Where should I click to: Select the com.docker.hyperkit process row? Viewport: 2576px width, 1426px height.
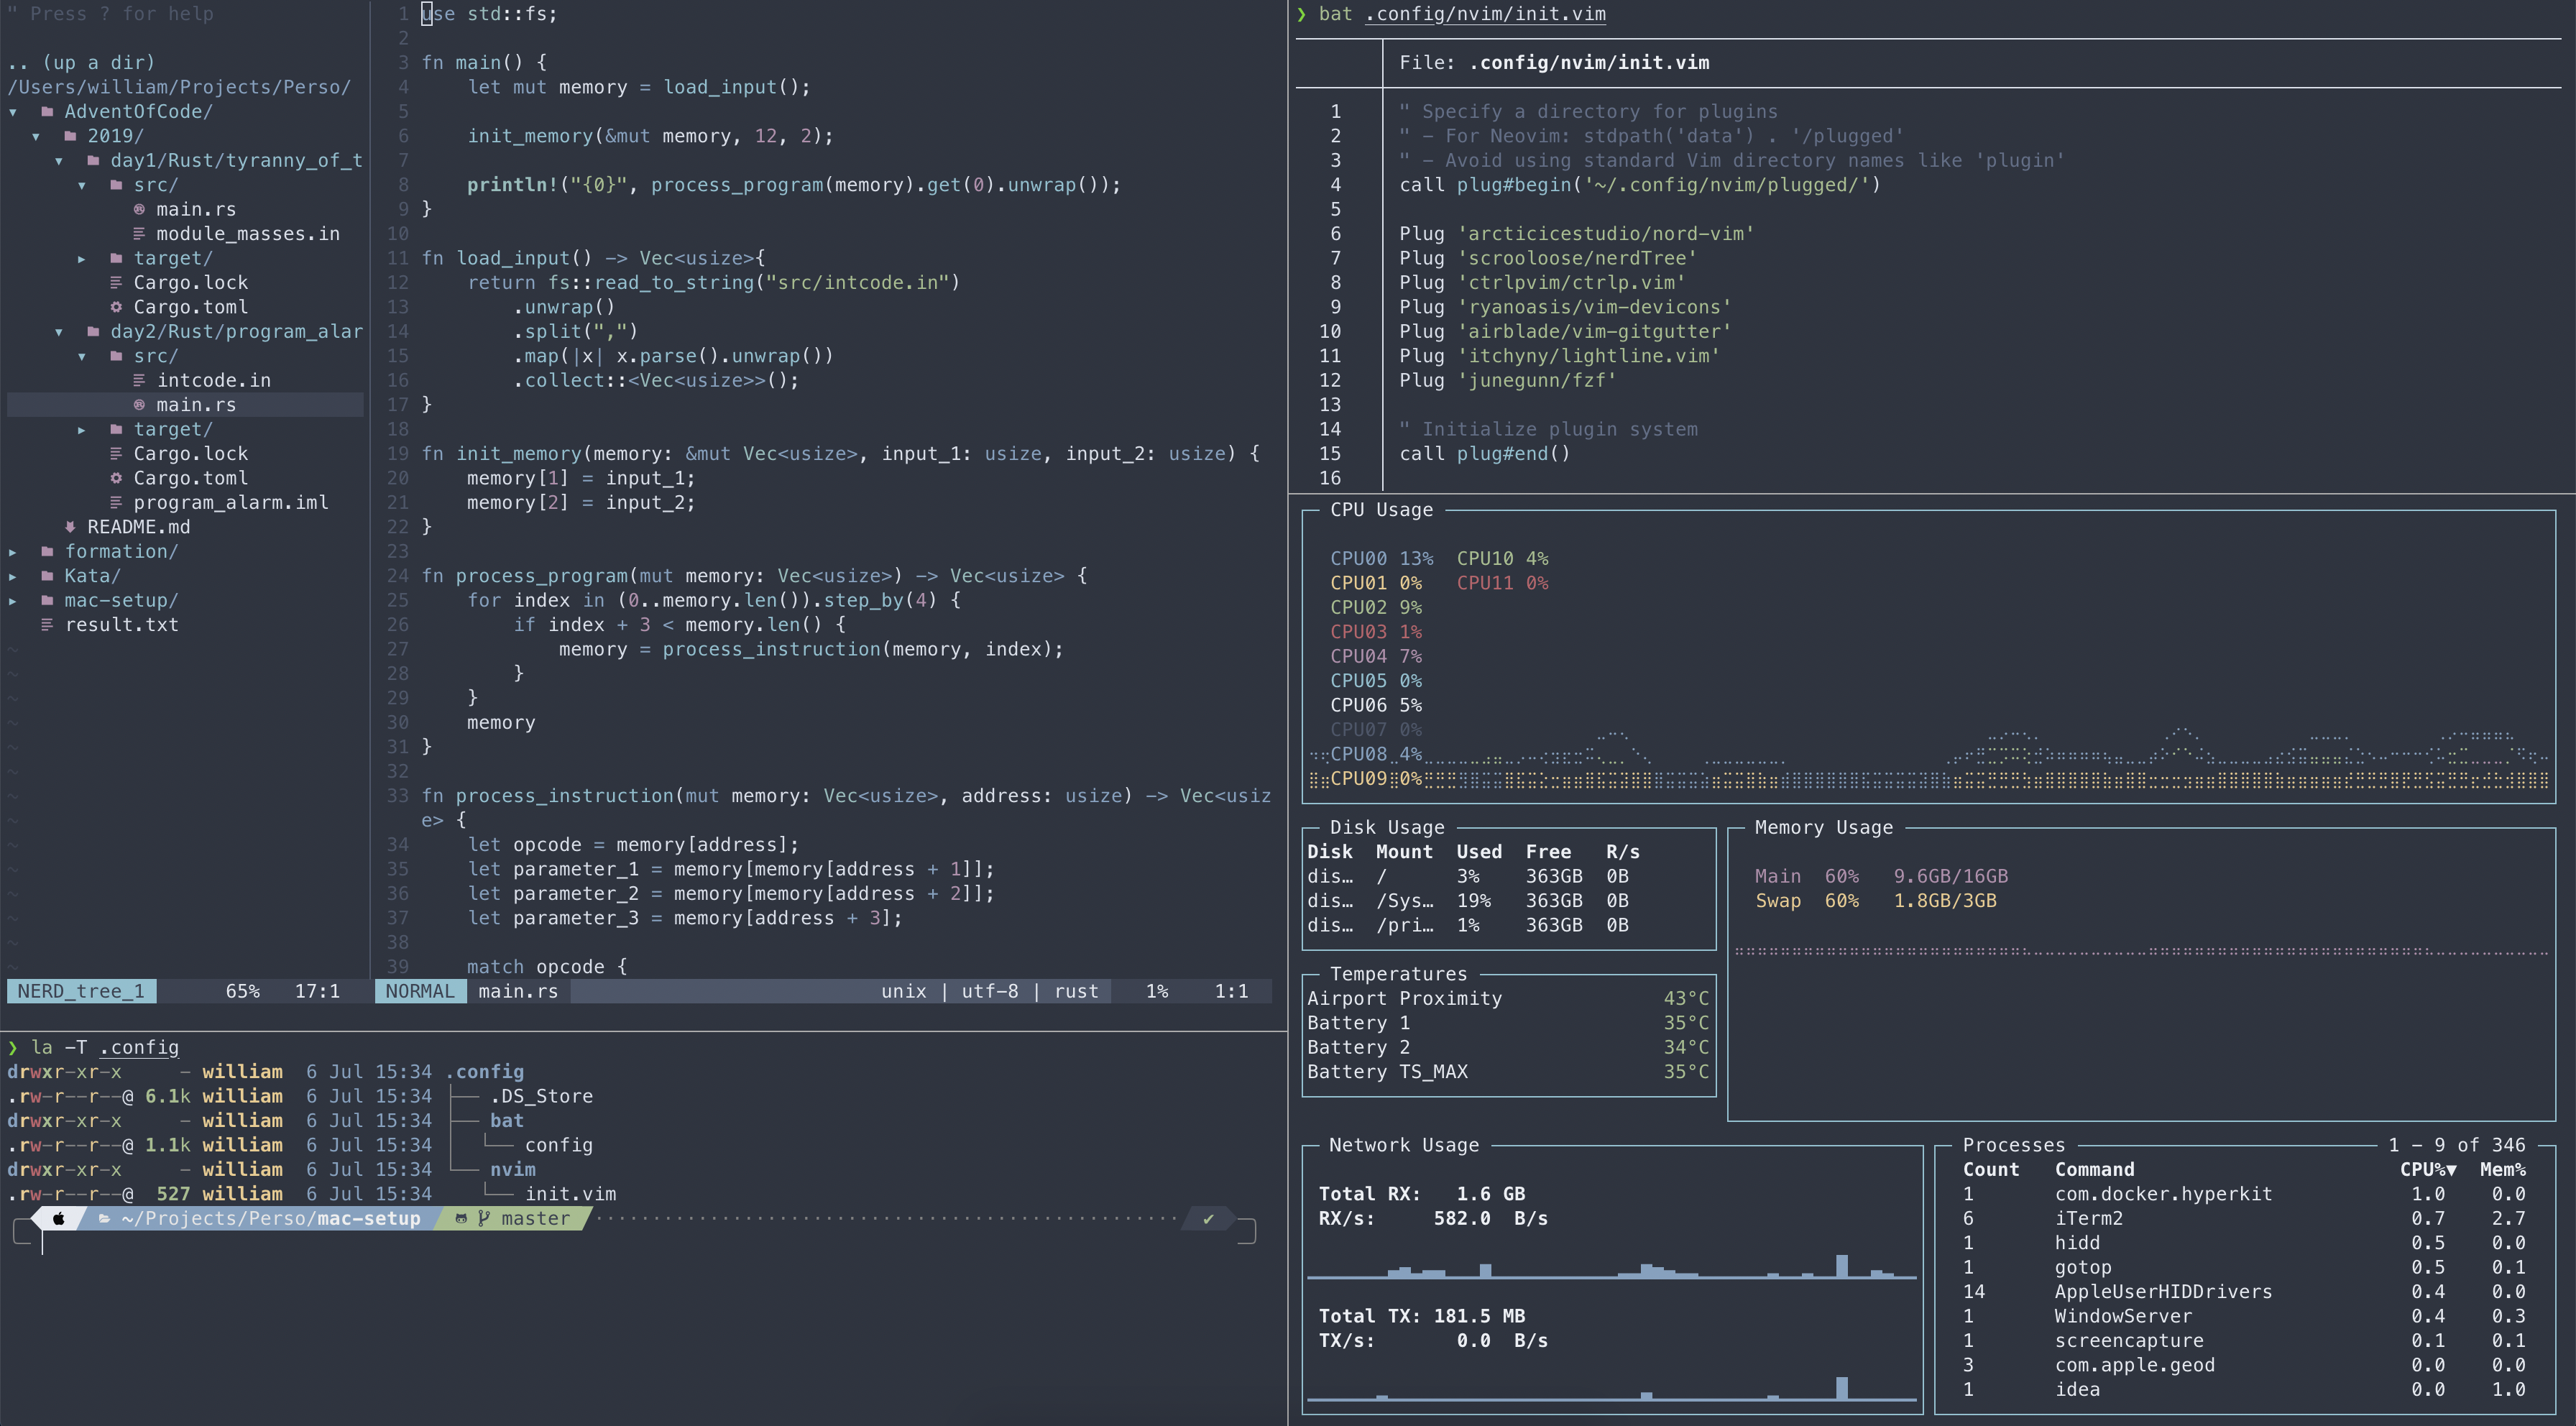(2163, 1194)
